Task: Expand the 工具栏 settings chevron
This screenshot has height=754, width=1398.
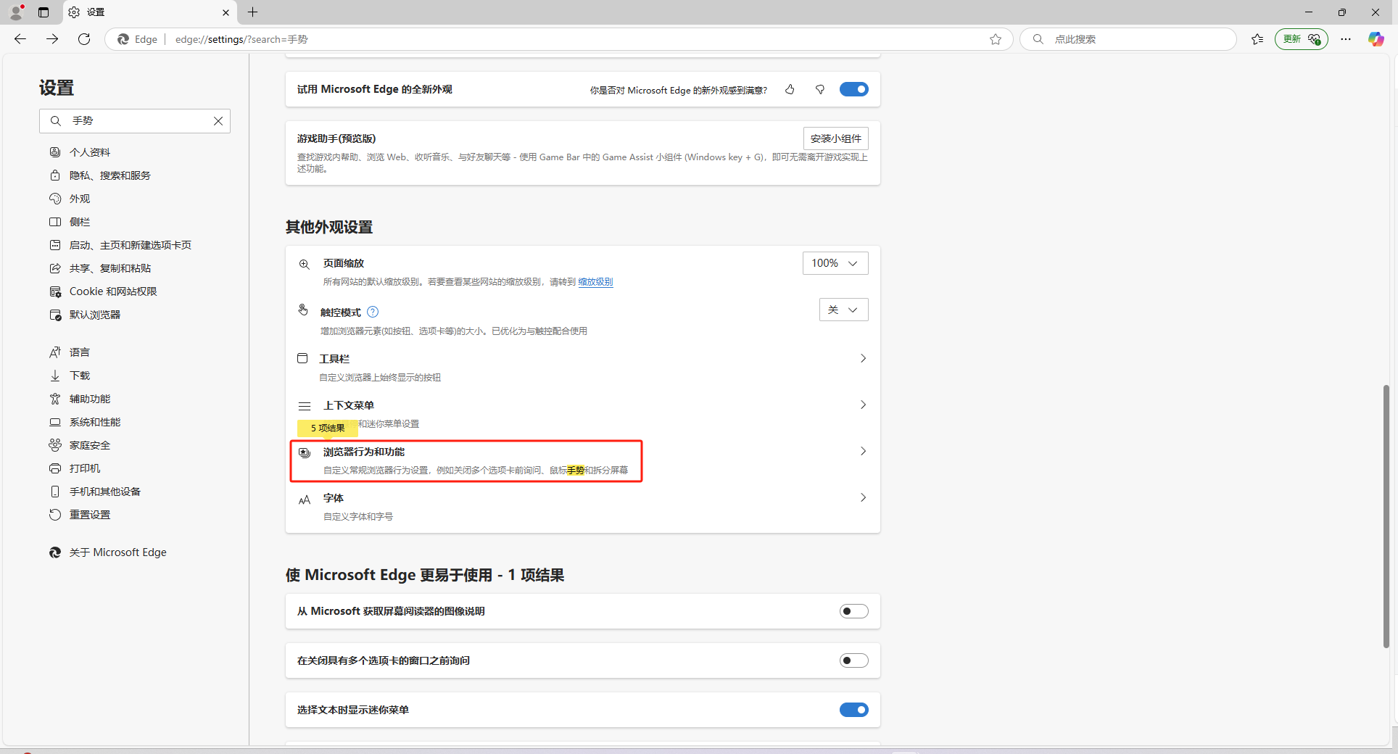Action: point(863,358)
